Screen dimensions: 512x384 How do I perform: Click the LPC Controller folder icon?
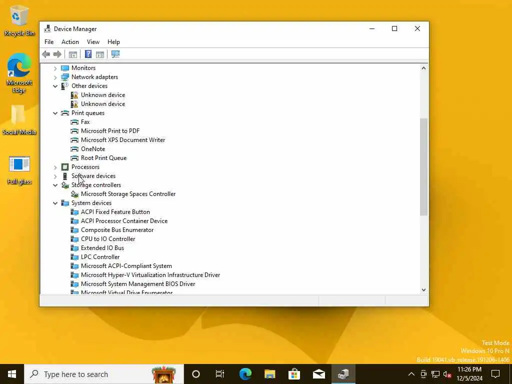click(x=74, y=257)
